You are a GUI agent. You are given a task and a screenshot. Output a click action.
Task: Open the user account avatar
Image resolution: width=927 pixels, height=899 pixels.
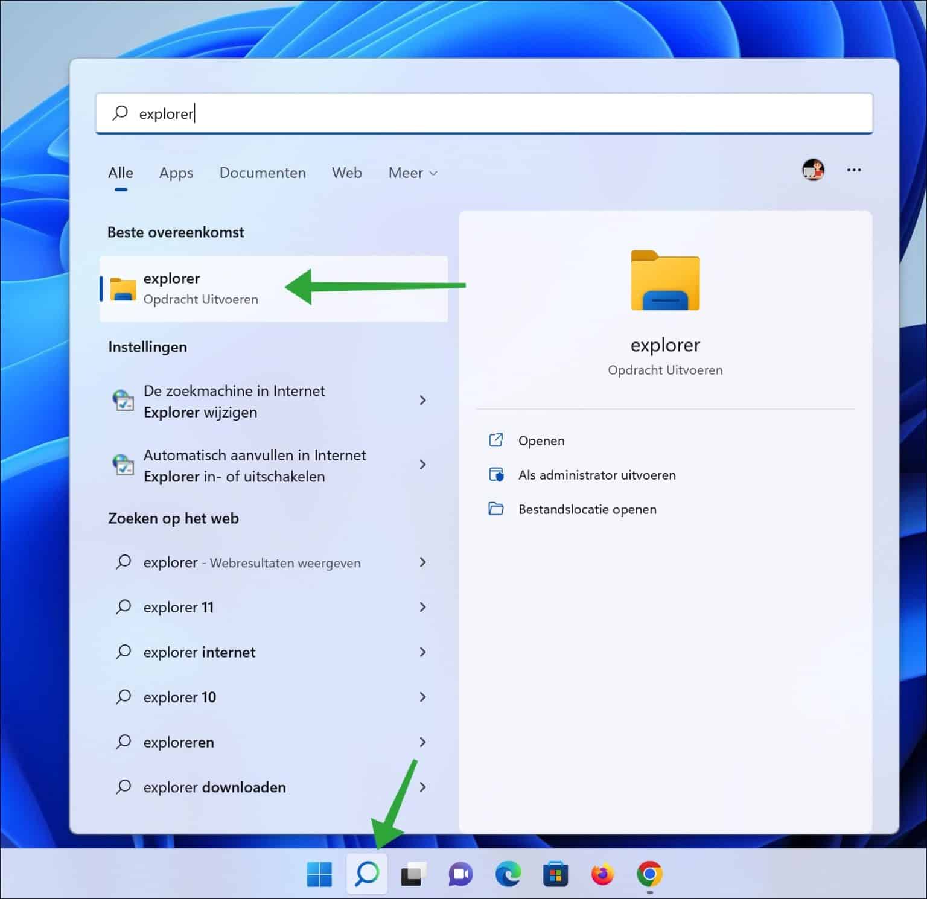813,170
